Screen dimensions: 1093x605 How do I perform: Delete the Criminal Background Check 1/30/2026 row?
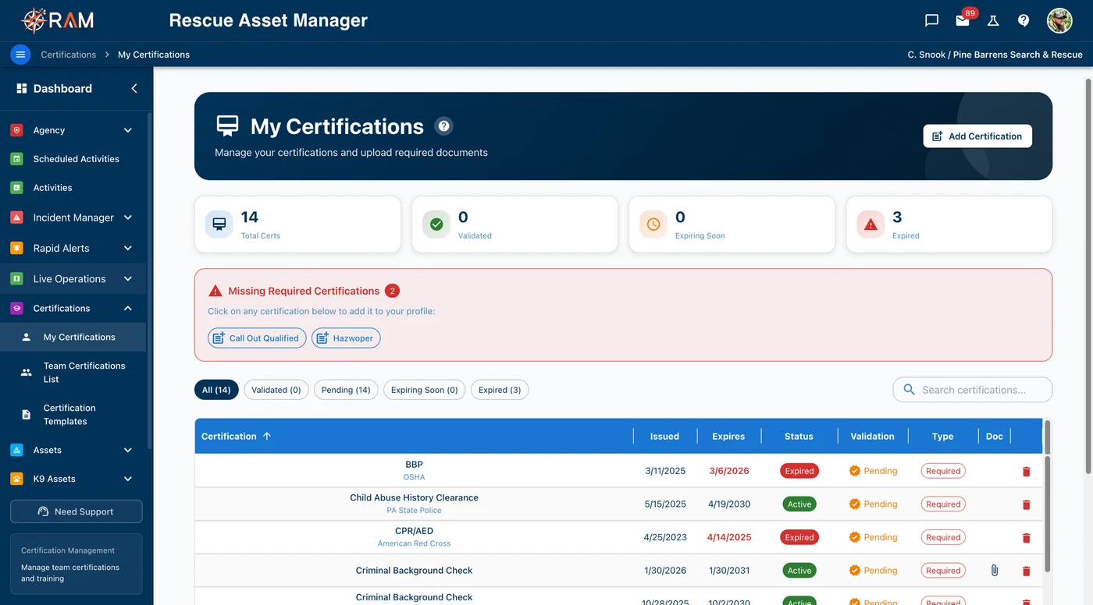(1026, 571)
